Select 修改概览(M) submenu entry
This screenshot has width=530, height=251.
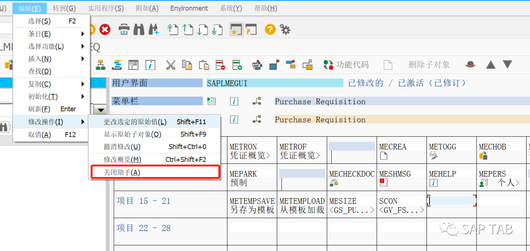click(x=155, y=159)
